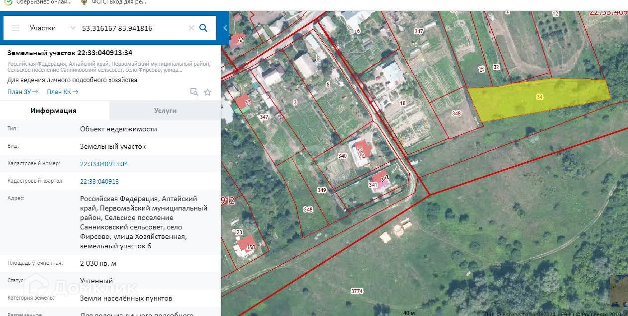Click parcel label 349 on the map

322,190
